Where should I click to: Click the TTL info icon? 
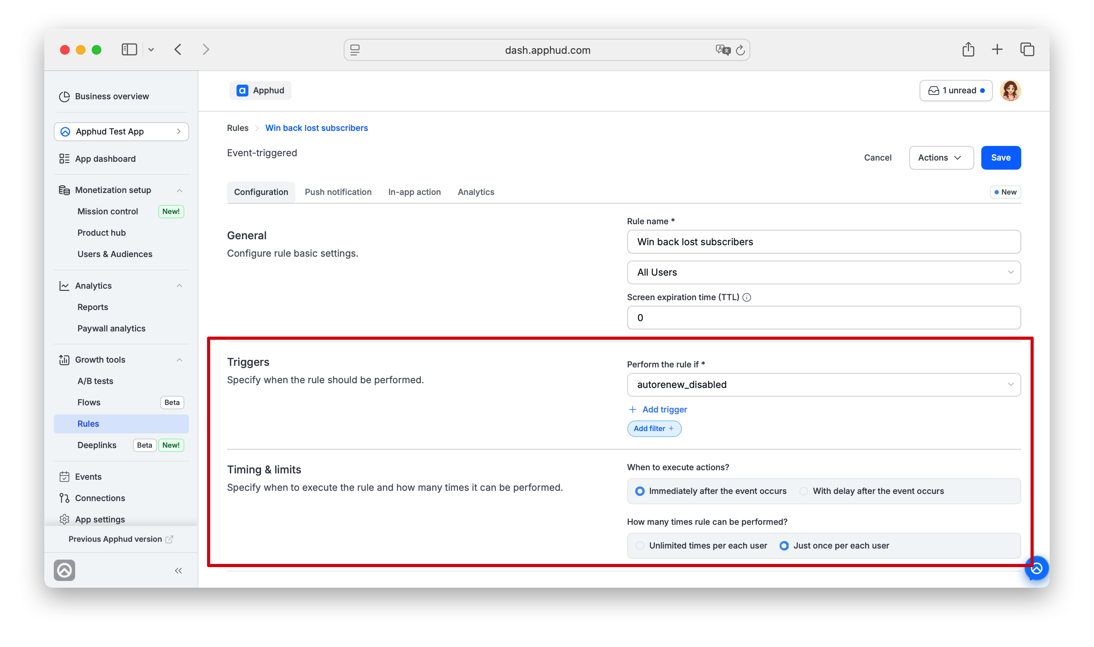point(746,297)
